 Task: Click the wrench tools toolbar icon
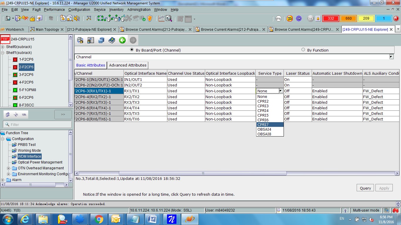click(129, 18)
